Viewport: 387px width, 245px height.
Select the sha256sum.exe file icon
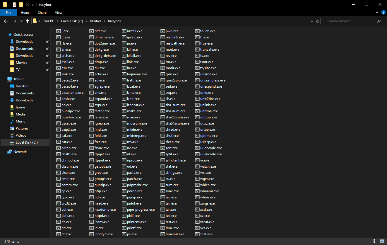click(163, 117)
